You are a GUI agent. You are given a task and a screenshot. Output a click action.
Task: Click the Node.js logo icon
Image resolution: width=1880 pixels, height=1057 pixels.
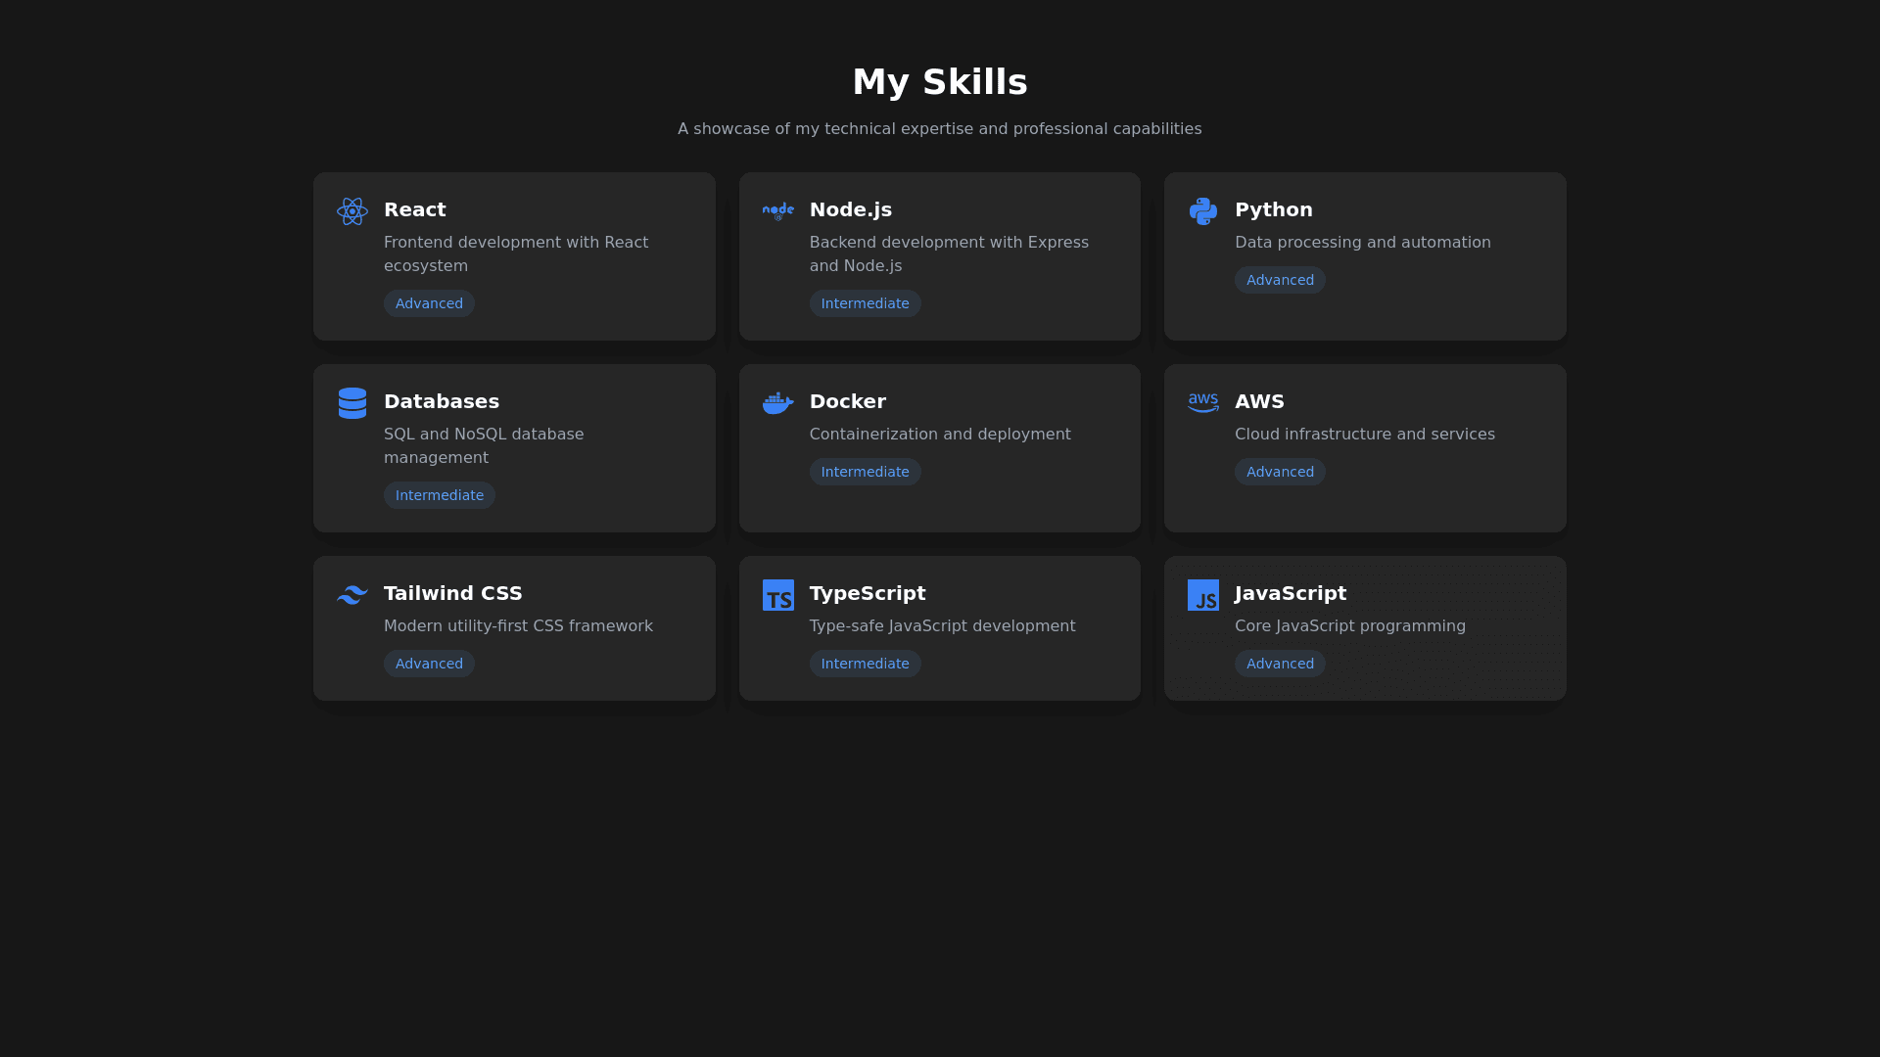click(777, 210)
